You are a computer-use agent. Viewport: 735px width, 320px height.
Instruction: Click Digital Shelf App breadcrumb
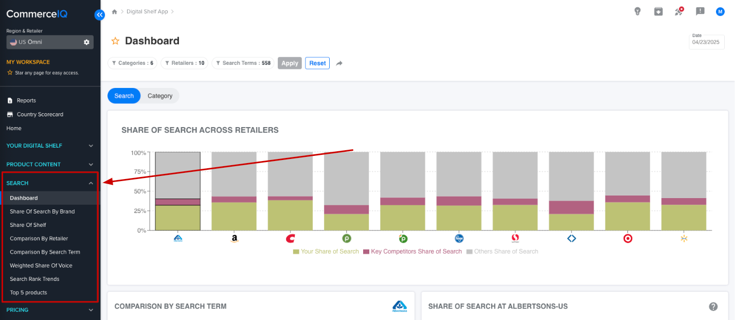coord(147,11)
